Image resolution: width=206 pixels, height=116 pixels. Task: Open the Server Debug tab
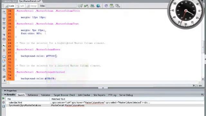tap(126, 95)
